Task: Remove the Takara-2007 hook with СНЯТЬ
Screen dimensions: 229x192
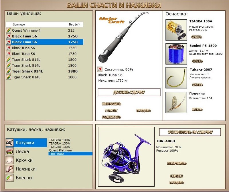Action: click(197, 85)
